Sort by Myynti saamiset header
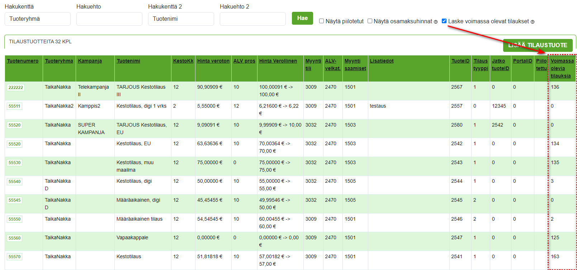577x270 pixels. point(355,65)
